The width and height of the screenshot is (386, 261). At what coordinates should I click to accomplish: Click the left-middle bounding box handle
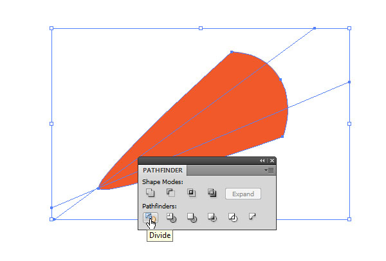[x=51, y=124]
